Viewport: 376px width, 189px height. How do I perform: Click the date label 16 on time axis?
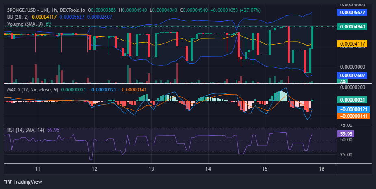point(322,169)
